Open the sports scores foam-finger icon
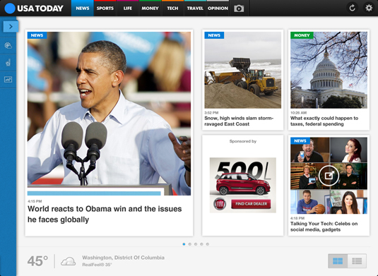Screen dimensions: 378x276 click(x=8, y=63)
